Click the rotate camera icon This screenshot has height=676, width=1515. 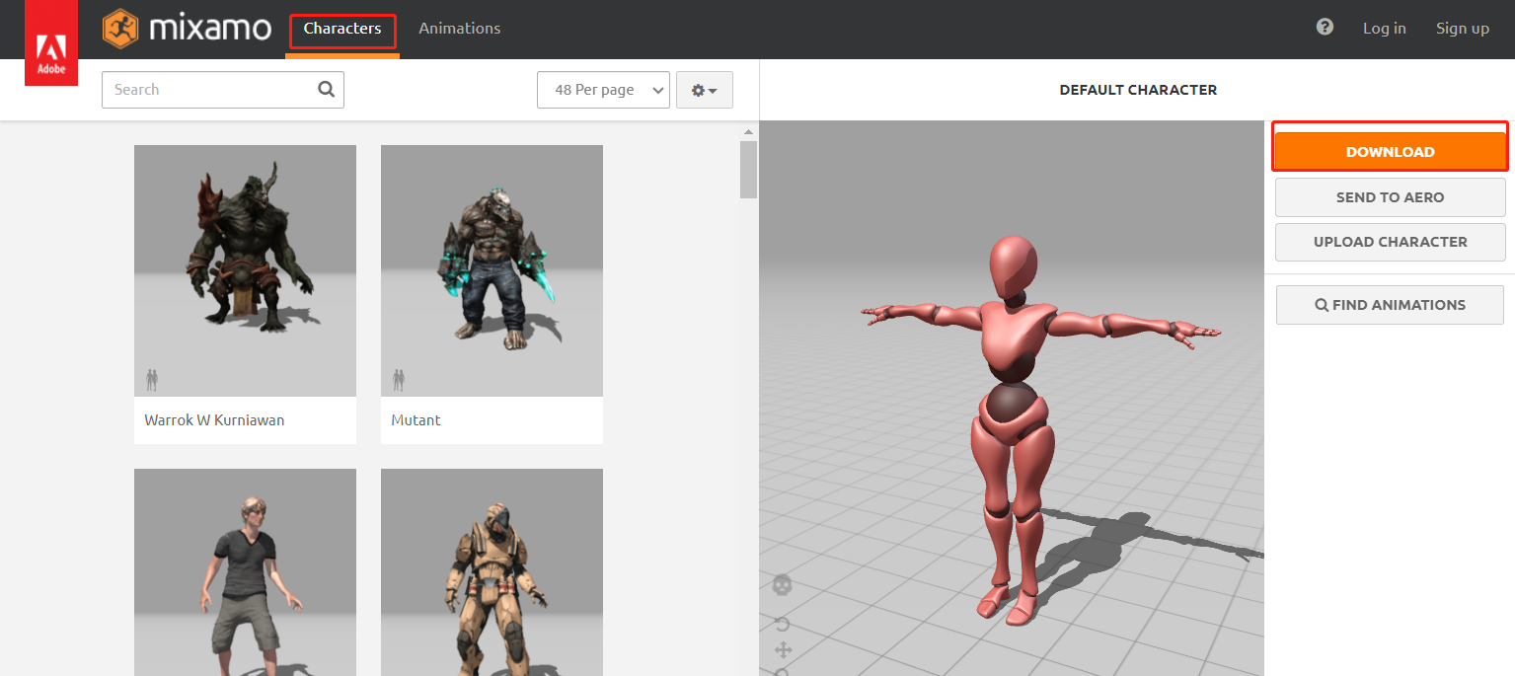coord(783,625)
